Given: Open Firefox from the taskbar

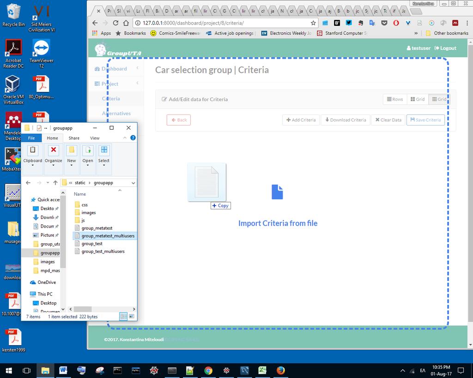Looking at the screenshot, I should (280, 371).
